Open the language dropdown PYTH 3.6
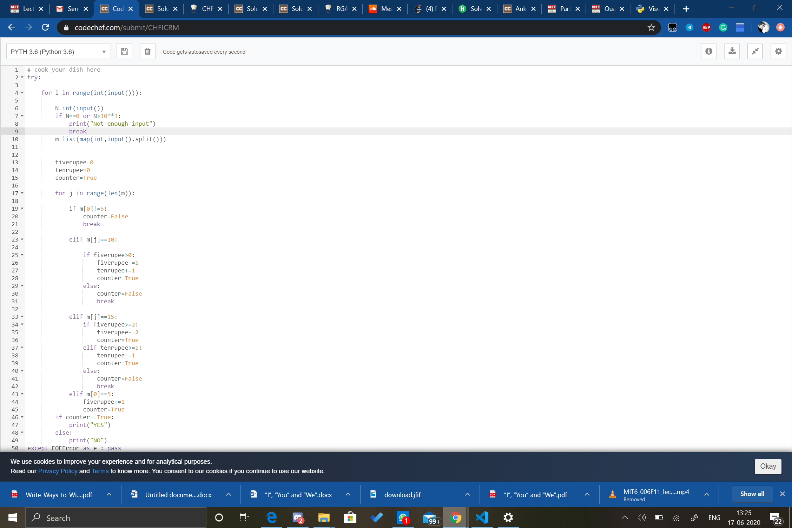 [58, 52]
